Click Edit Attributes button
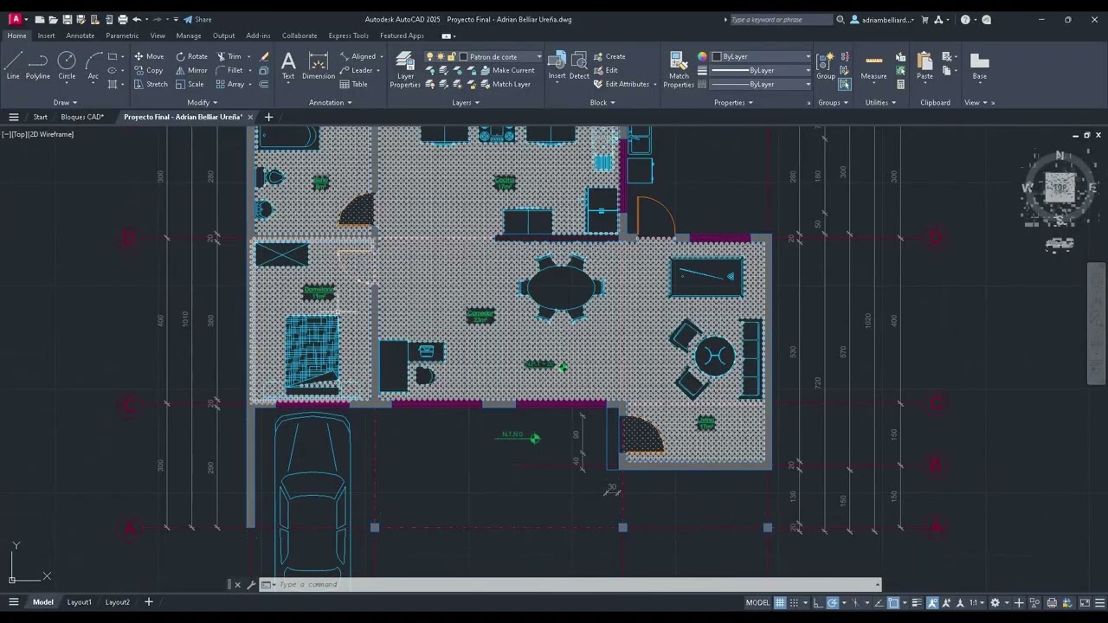Image resolution: width=1108 pixels, height=623 pixels. pos(622,84)
